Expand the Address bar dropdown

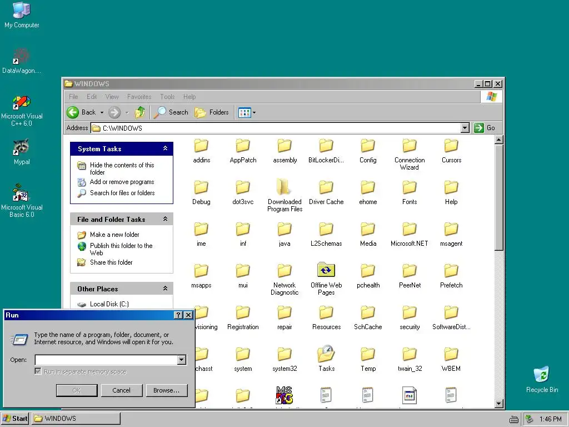coord(465,128)
